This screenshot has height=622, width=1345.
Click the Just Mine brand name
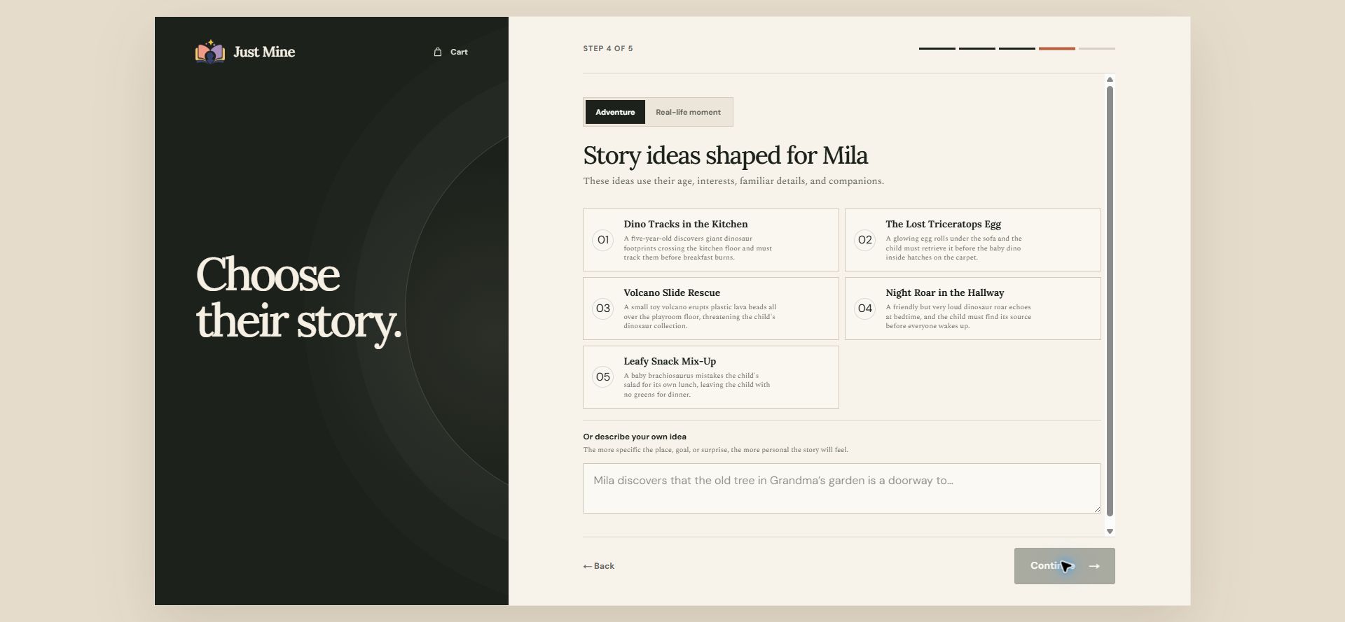coord(264,52)
